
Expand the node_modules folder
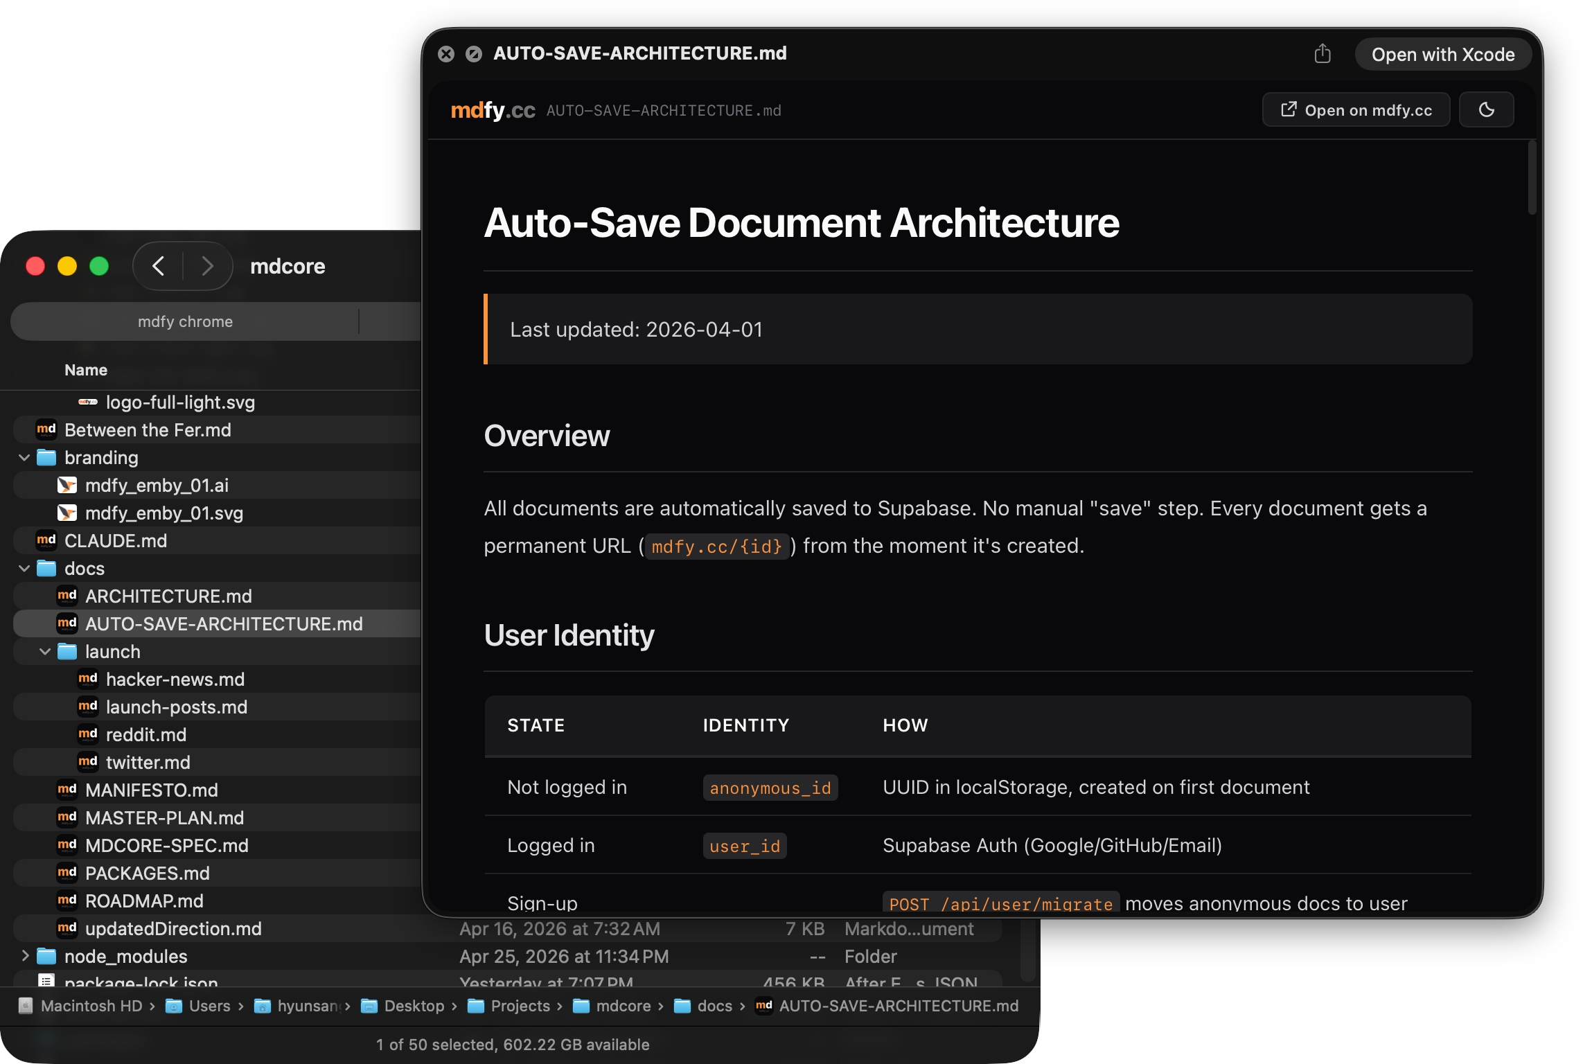click(24, 957)
